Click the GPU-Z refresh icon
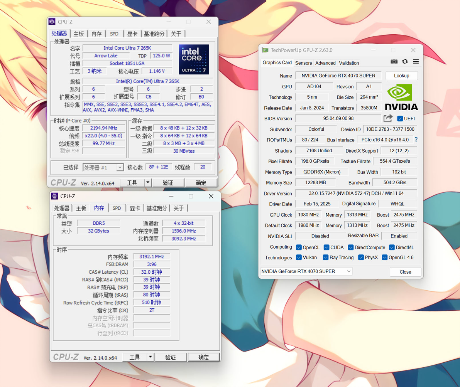Image resolution: width=460 pixels, height=387 pixels. point(405,62)
